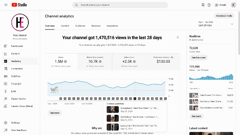Click the Content sidebar icon
The image size is (240, 135).
pyautogui.click(x=6, y=54)
